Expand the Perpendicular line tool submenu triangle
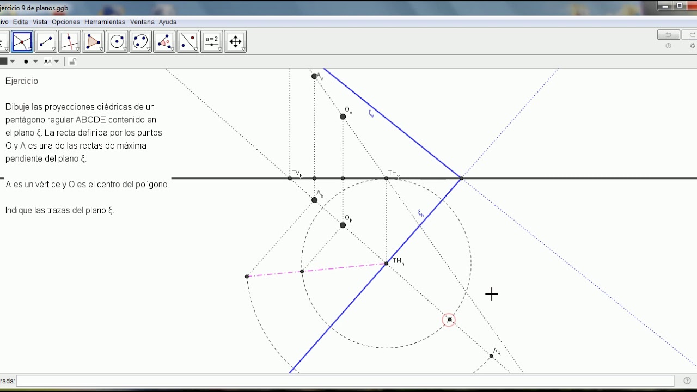Image resolution: width=697 pixels, height=392 pixels. (x=77, y=50)
